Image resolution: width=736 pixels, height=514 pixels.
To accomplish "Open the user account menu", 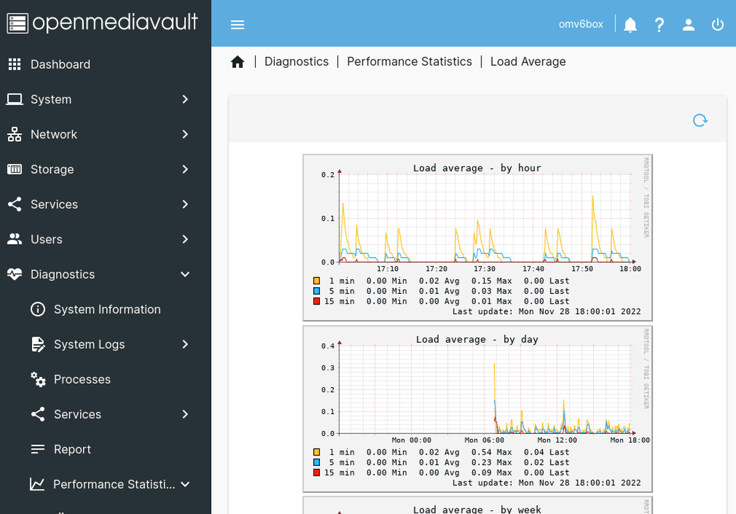I will click(688, 25).
